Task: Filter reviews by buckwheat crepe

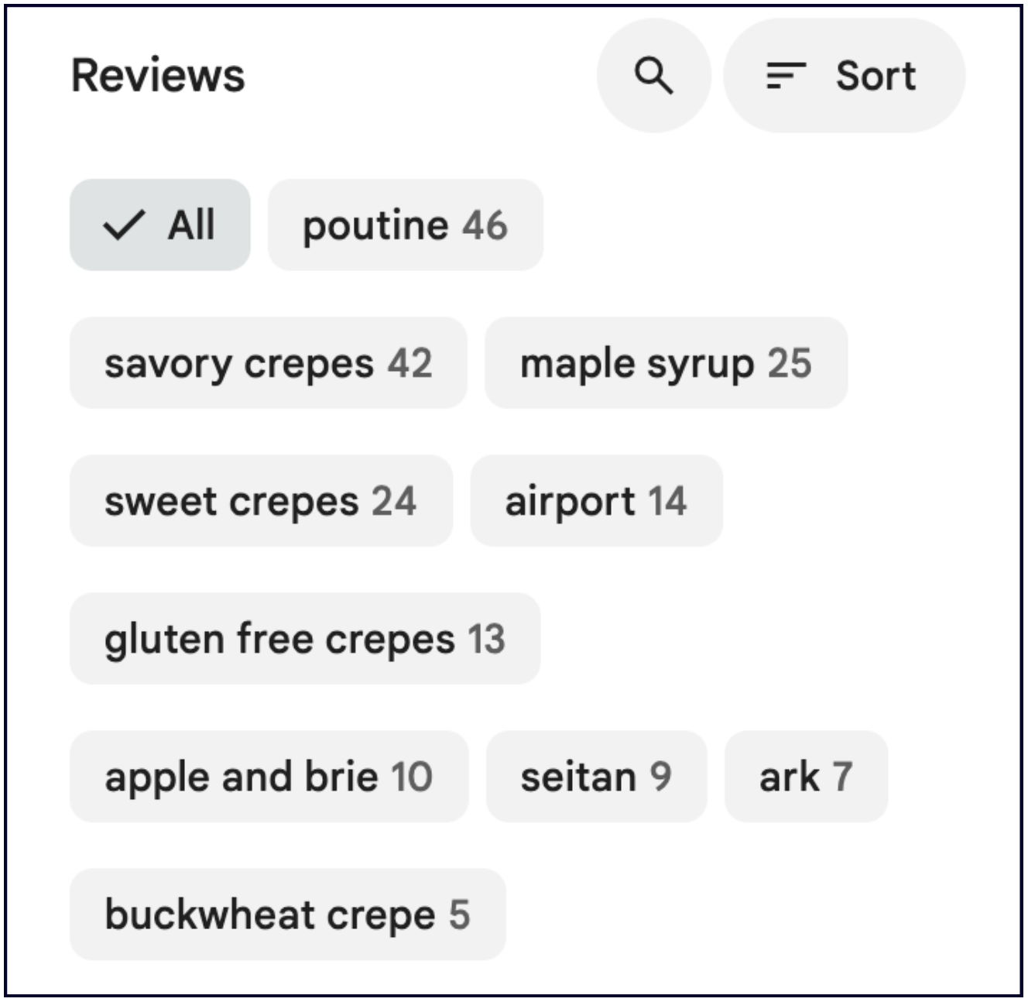Action: (x=287, y=914)
